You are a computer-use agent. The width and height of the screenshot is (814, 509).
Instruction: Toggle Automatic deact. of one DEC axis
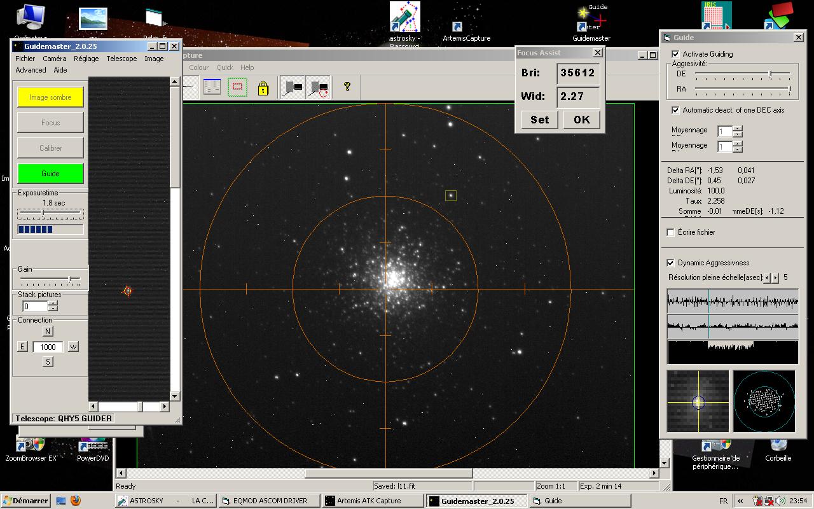676,110
